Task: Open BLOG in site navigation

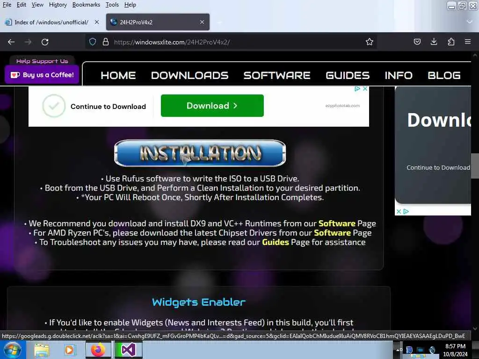Action: [x=444, y=75]
